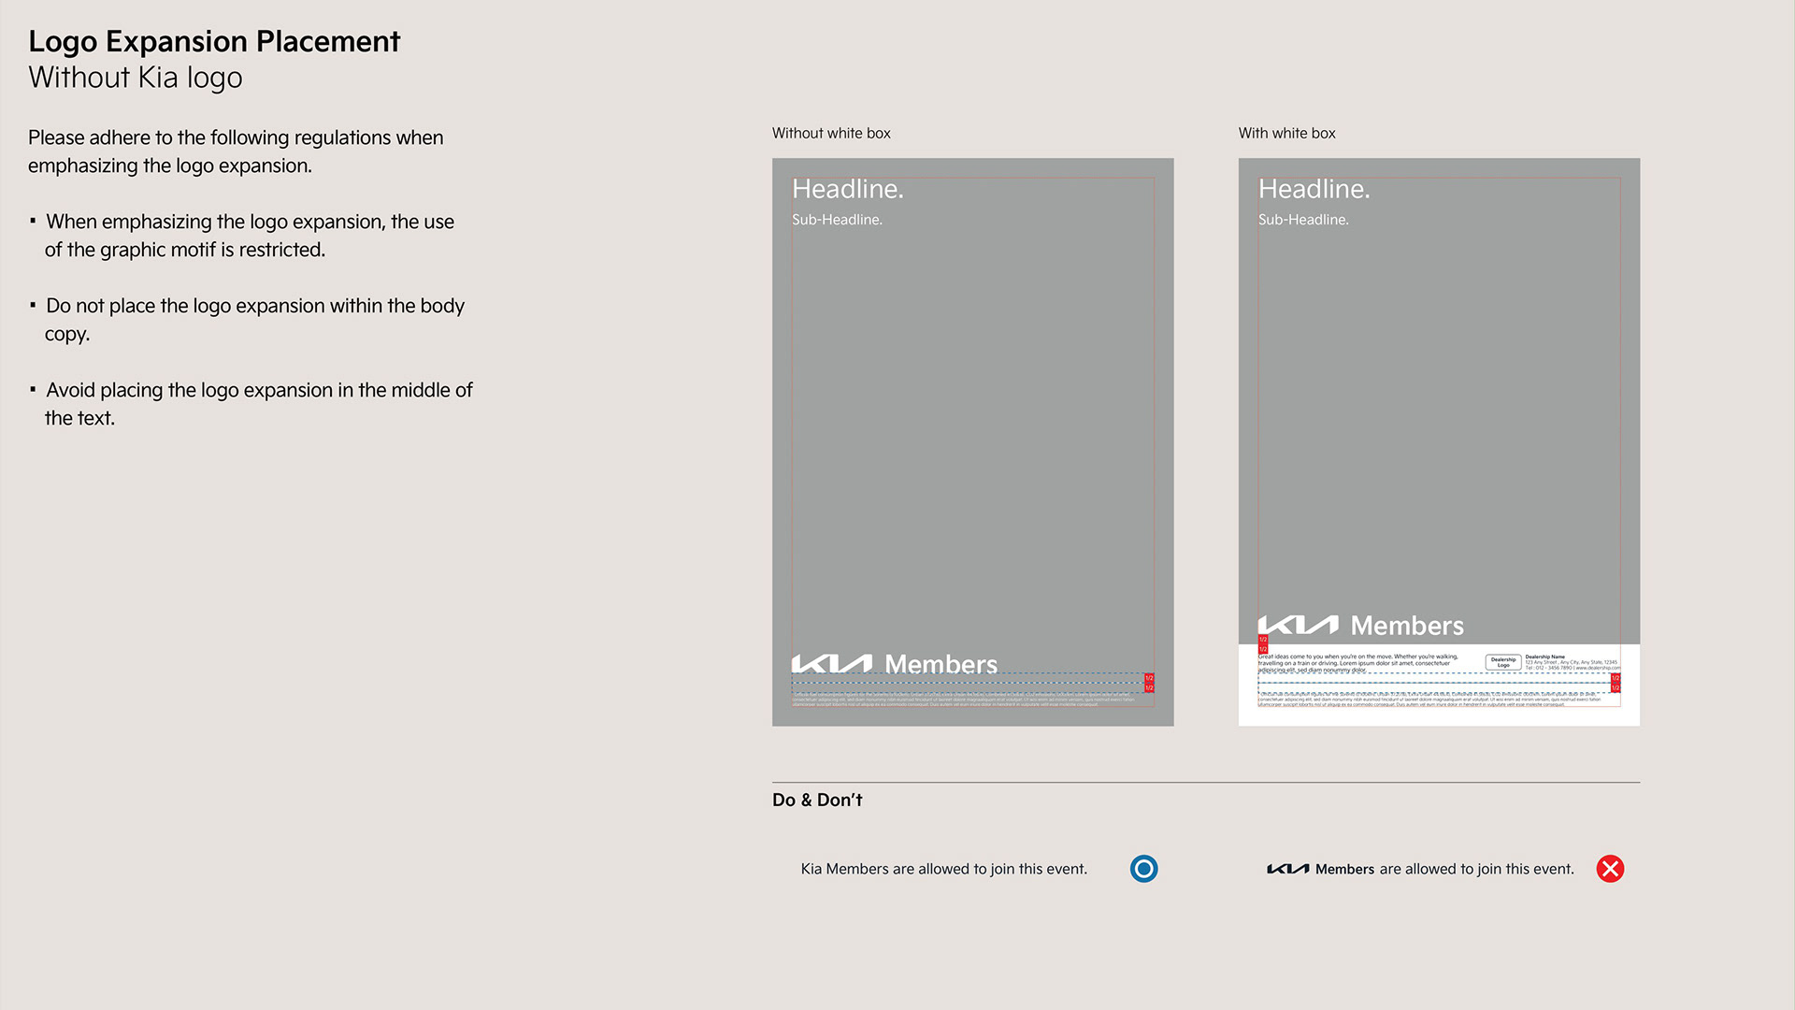Click the 'Without white box' label
Viewport: 1795px width, 1010px height.
coord(831,133)
